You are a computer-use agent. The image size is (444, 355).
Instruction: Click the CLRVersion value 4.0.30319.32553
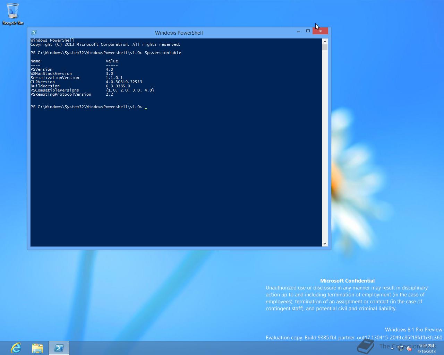124,82
